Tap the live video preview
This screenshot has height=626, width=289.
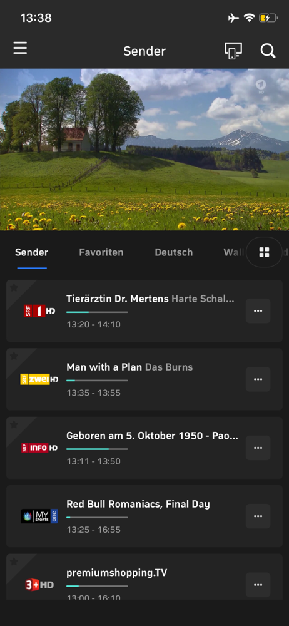[x=144, y=150]
